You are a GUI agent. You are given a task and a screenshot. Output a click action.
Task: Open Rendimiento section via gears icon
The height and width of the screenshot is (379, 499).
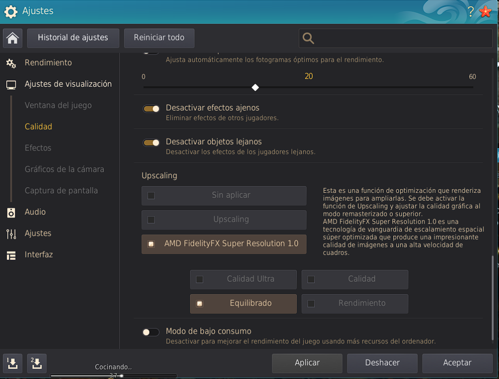(x=11, y=63)
